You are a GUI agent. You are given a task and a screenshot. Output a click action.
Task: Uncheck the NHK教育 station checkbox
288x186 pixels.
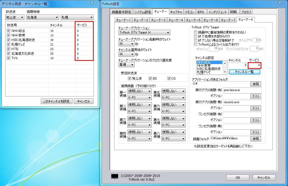click(x=8, y=35)
